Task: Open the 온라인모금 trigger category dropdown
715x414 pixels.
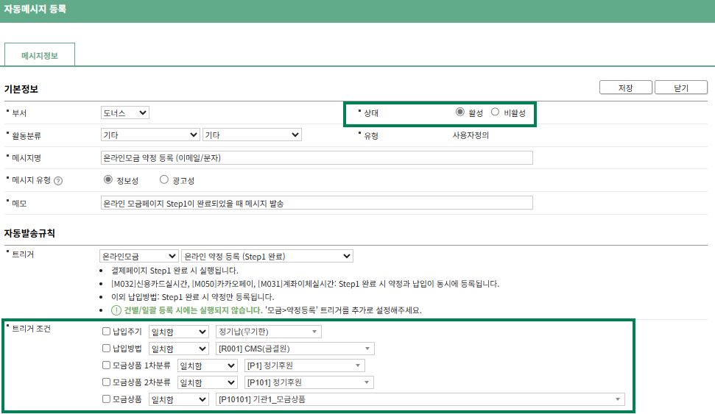Action: click(138, 256)
